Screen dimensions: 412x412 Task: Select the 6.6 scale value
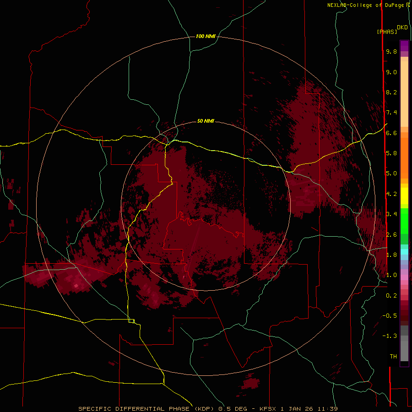coord(391,133)
